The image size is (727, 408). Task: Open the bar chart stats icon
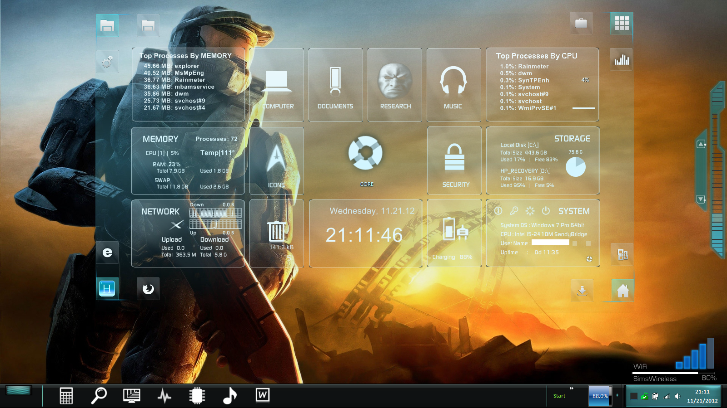(622, 59)
